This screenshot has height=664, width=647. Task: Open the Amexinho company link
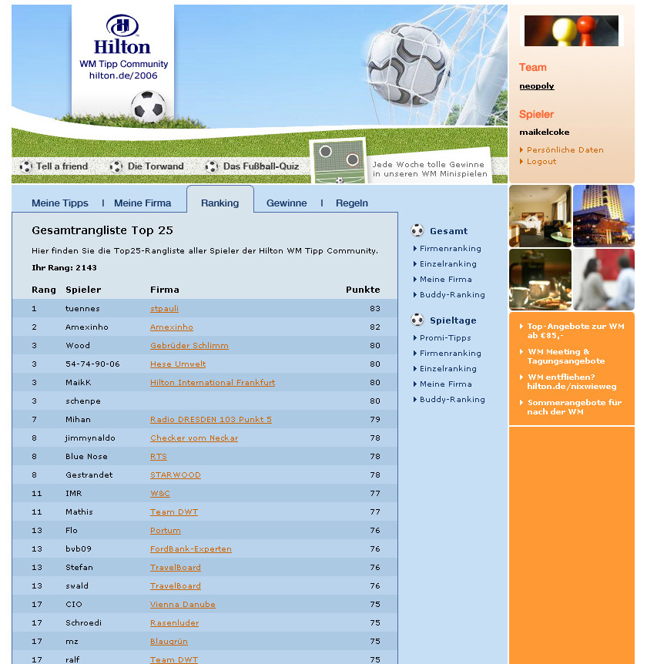tap(172, 327)
